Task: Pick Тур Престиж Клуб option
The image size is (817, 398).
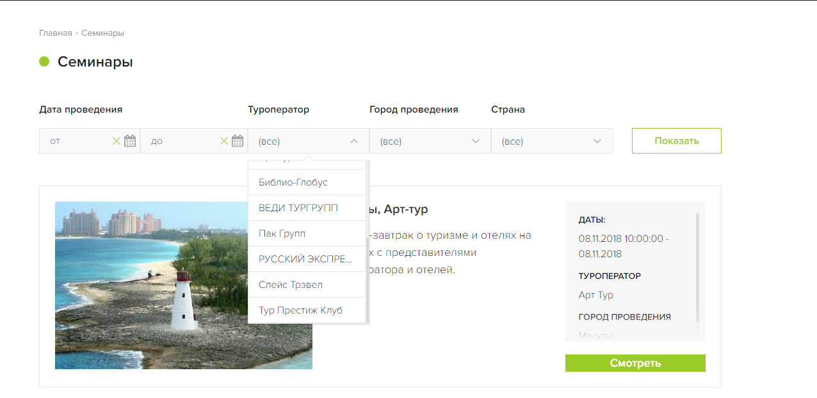Action: tap(307, 310)
